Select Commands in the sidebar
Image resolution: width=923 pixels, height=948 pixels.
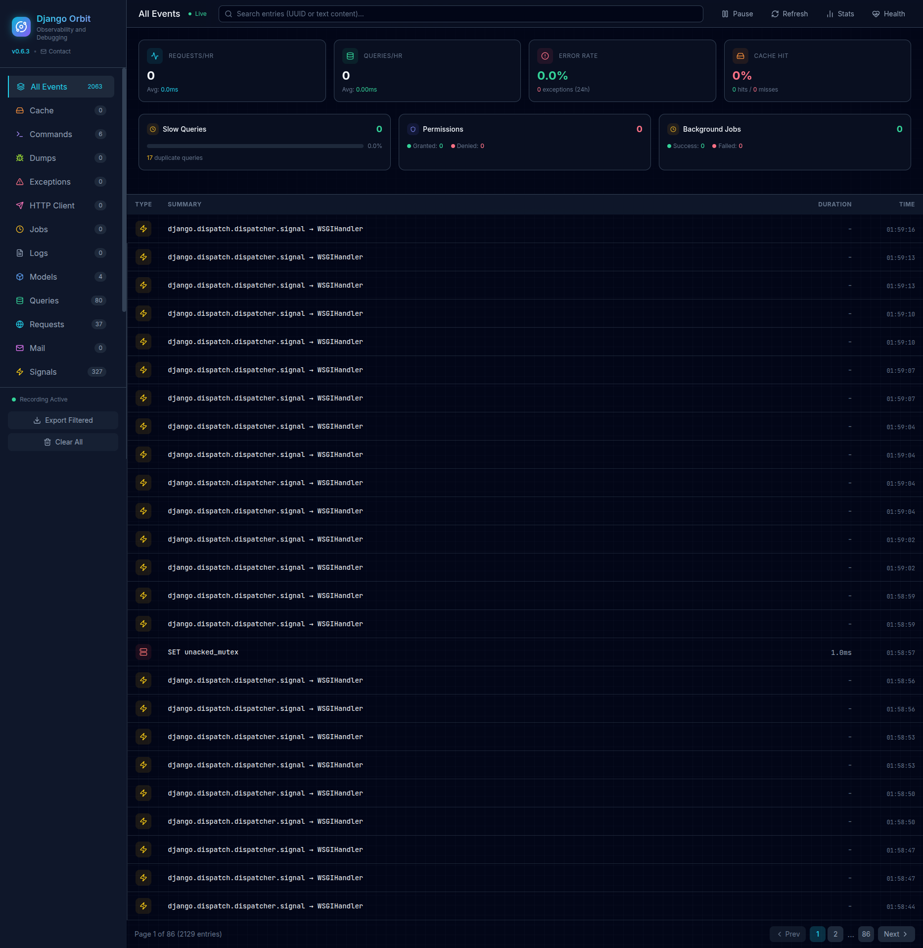click(61, 134)
